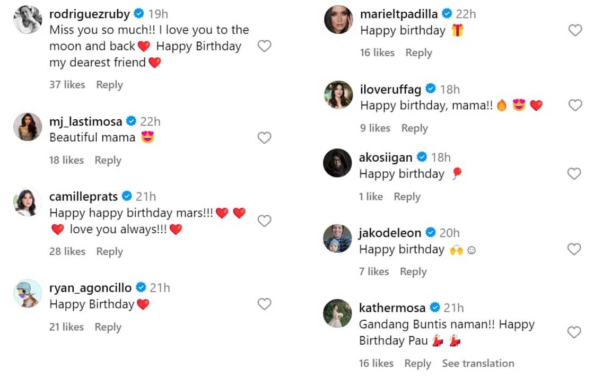The width and height of the screenshot is (594, 378).
Task: Heart ryan_agoncillo's Happy Birthday comment
Action: (264, 304)
